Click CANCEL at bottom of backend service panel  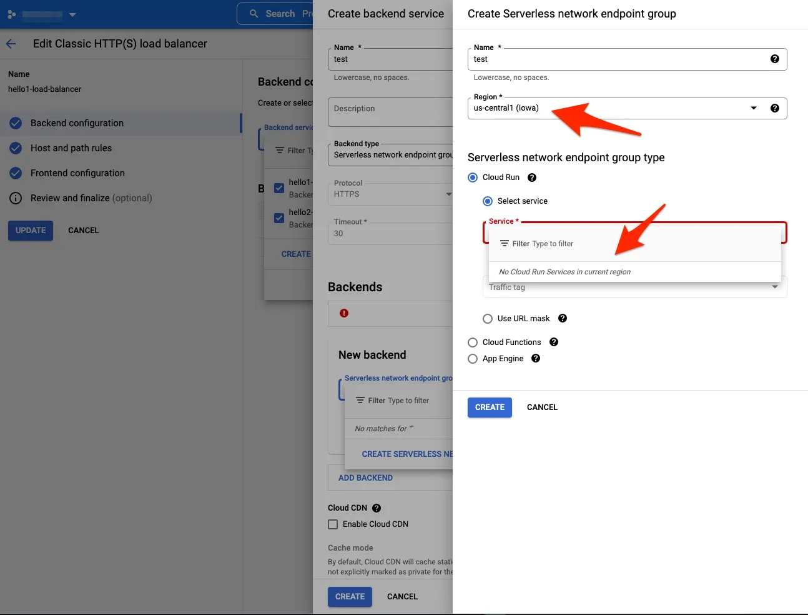402,597
